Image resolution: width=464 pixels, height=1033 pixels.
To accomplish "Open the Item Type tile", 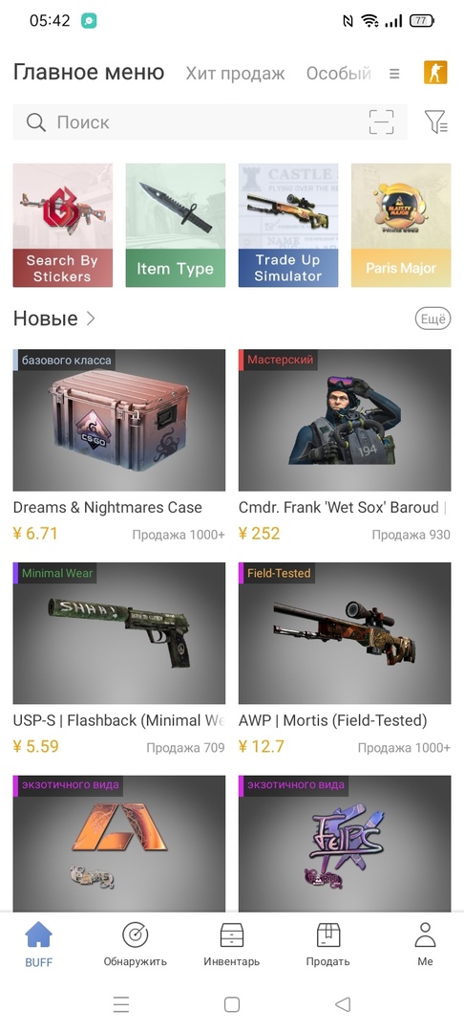I will tap(176, 226).
